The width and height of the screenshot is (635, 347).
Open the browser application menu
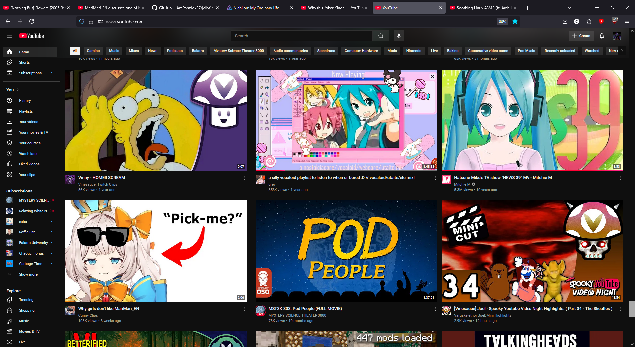(627, 21)
